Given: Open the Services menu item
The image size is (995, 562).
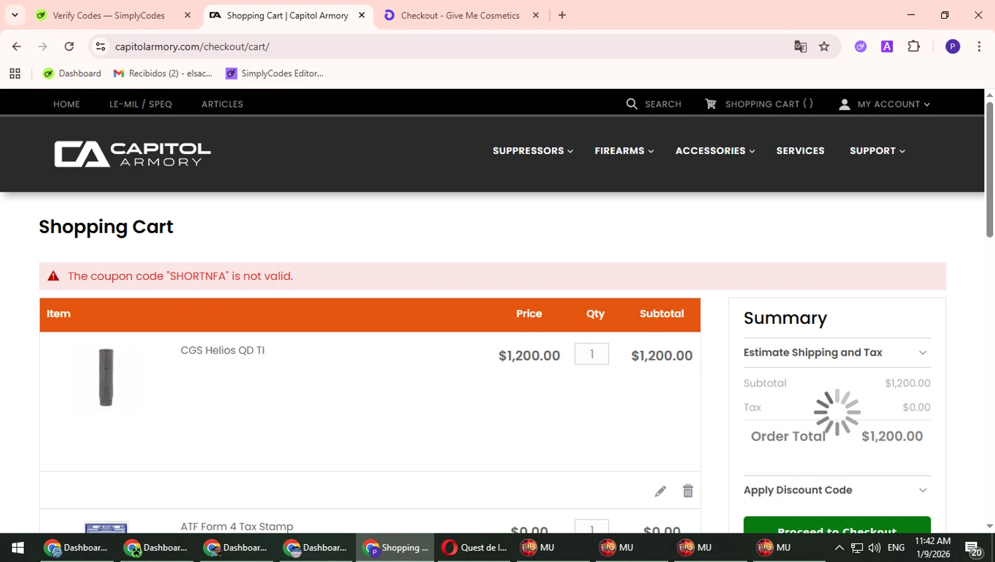Looking at the screenshot, I should coord(800,151).
